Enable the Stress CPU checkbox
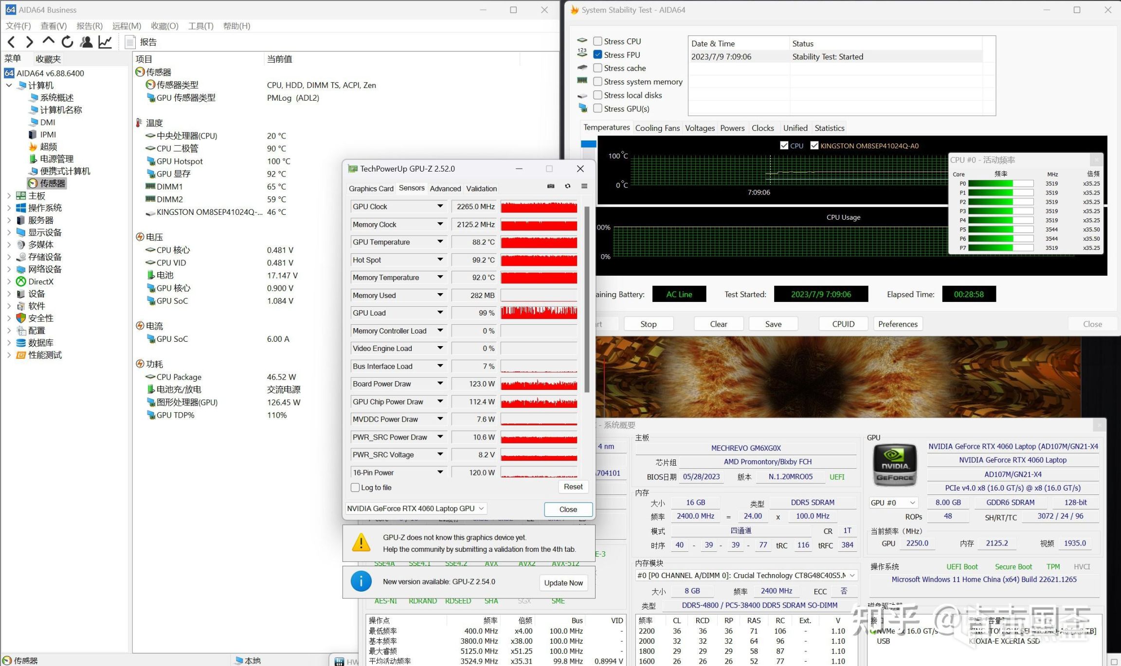The width and height of the screenshot is (1121, 666). (x=598, y=41)
